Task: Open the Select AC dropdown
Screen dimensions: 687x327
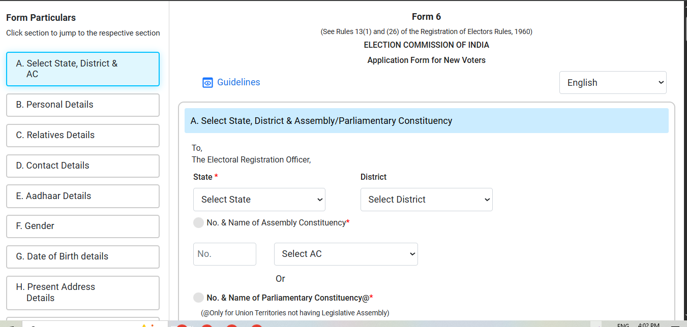Action: point(346,254)
